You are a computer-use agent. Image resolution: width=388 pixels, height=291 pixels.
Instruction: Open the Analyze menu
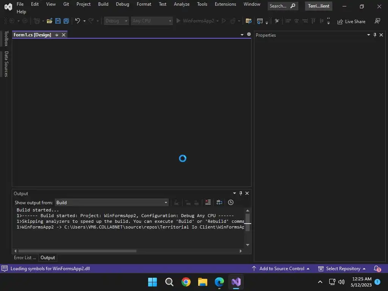[x=181, y=4]
